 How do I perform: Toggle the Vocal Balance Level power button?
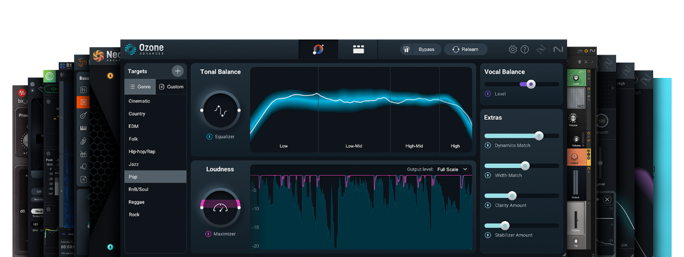tap(488, 94)
